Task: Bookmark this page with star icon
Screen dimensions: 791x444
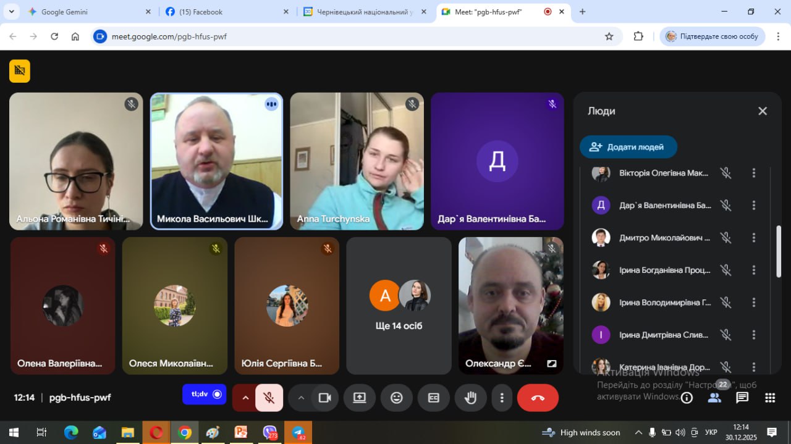Action: [609, 36]
